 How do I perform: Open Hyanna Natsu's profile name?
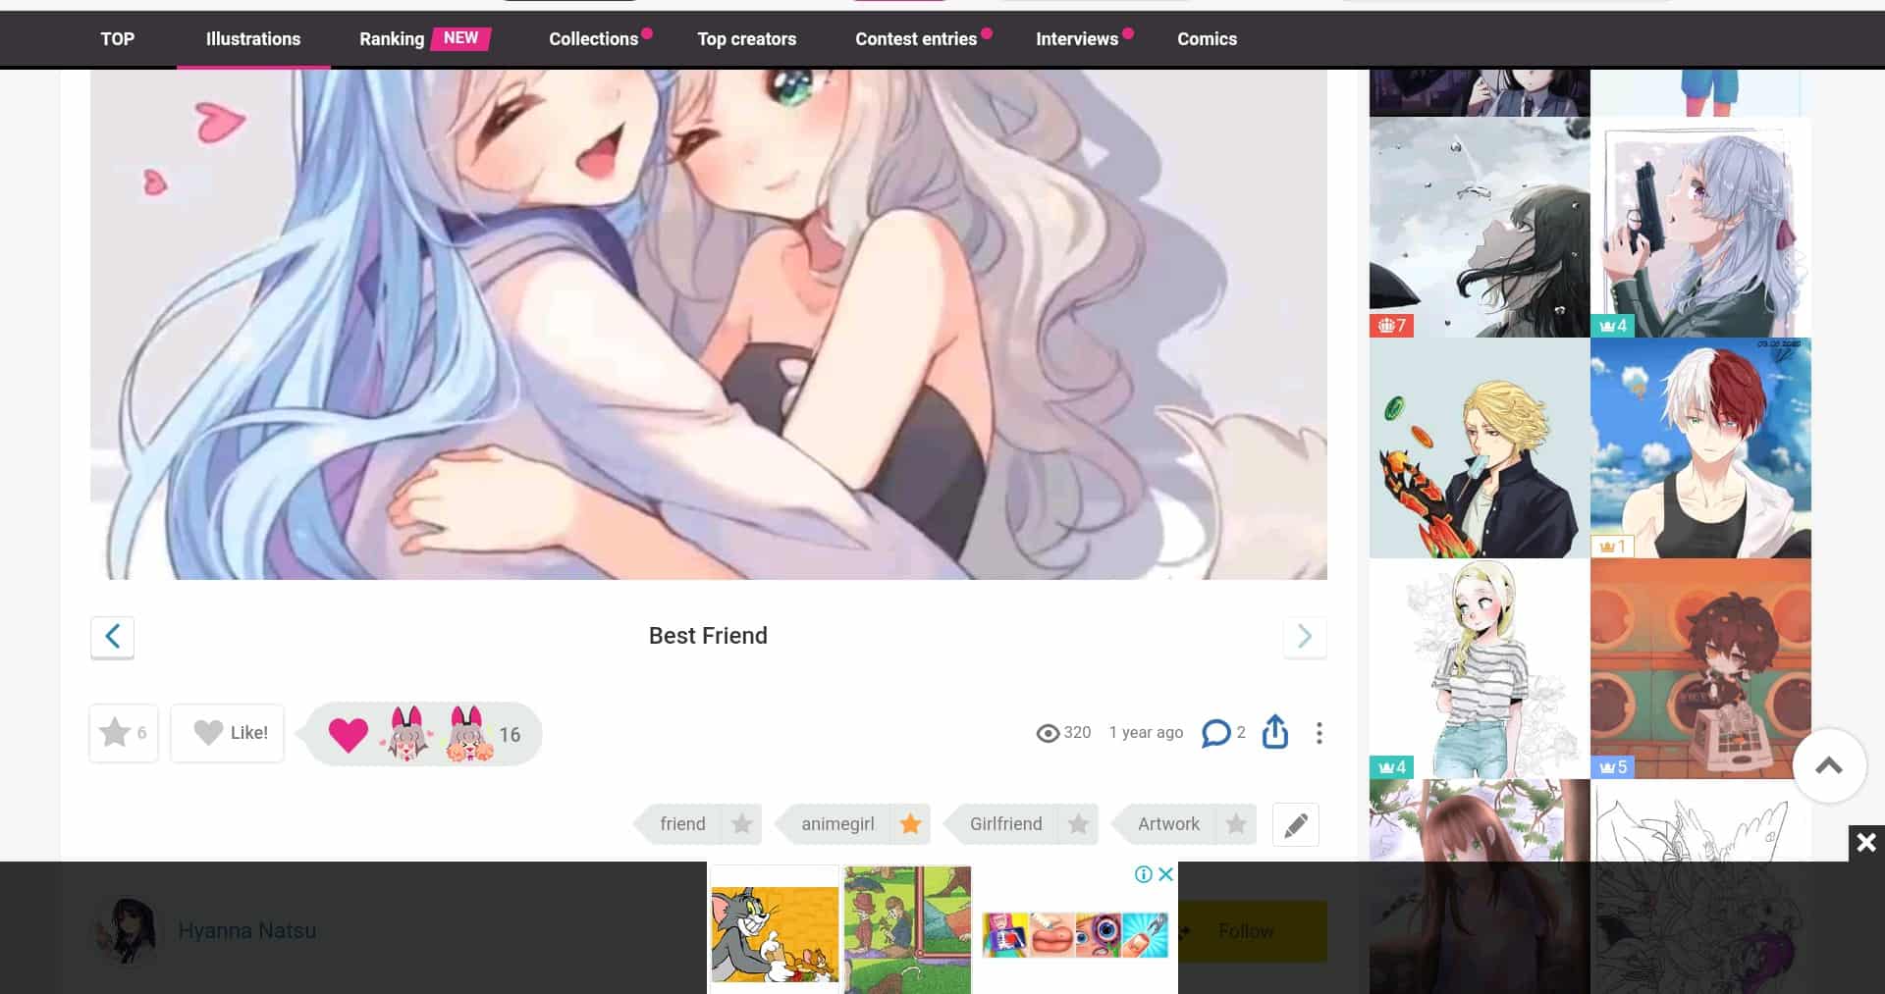pyautogui.click(x=247, y=930)
